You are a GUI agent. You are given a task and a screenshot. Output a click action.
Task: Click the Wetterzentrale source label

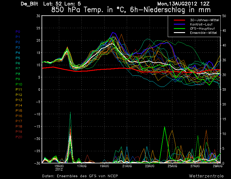click(x=206, y=176)
